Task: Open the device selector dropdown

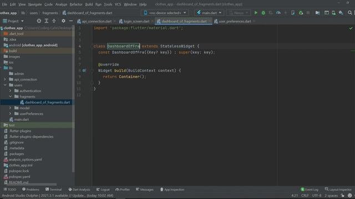Action: [165, 13]
